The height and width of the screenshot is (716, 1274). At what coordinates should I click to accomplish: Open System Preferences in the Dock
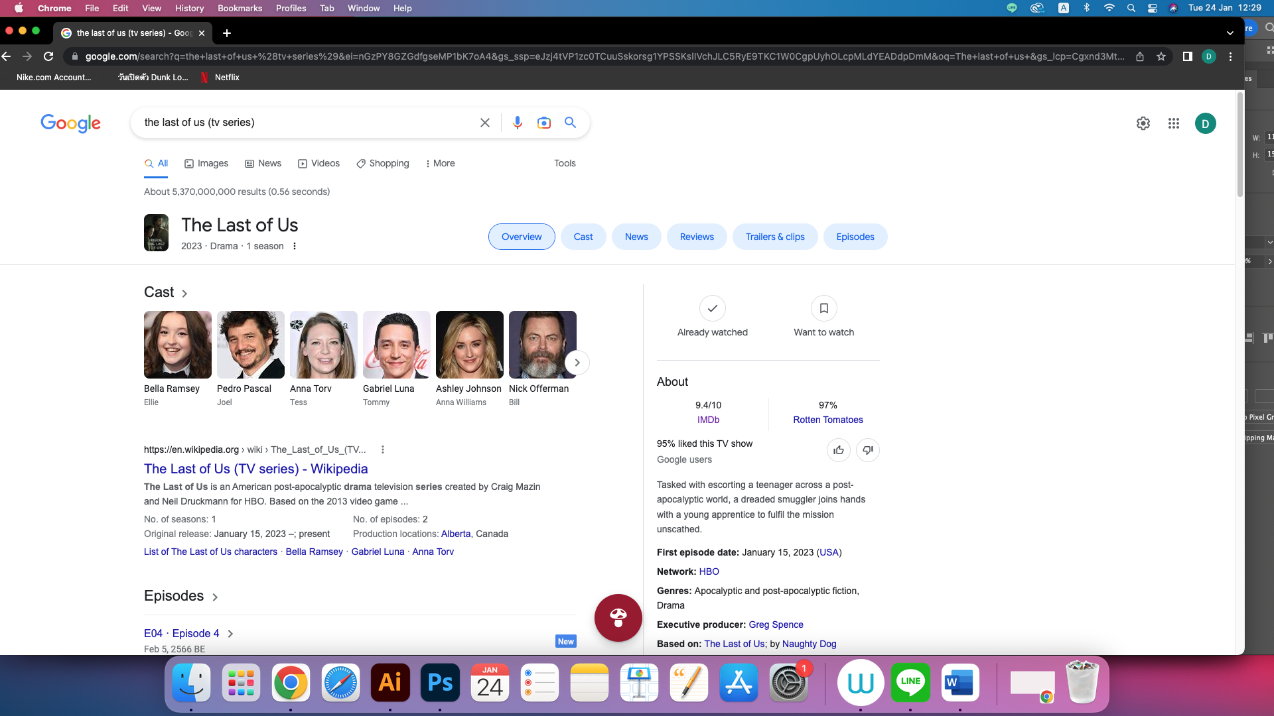coord(788,683)
